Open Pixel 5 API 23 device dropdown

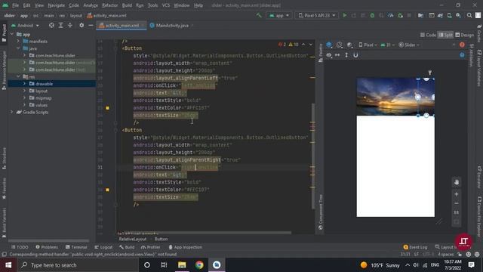coord(317,15)
